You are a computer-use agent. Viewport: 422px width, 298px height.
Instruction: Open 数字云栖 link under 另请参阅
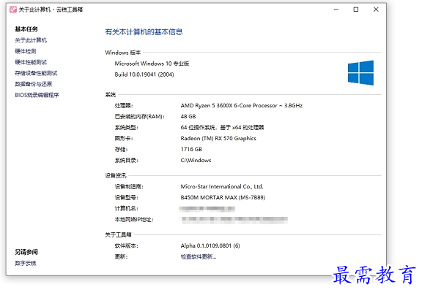[x=26, y=263]
